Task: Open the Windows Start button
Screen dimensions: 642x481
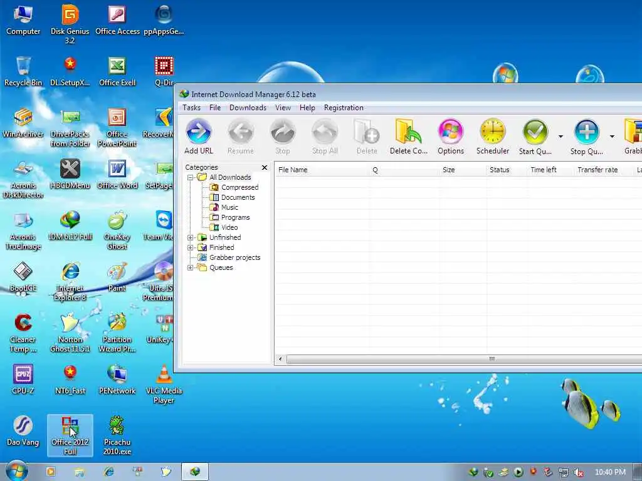Action: tap(17, 471)
